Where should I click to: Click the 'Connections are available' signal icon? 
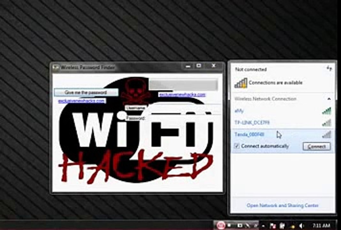pos(240,83)
